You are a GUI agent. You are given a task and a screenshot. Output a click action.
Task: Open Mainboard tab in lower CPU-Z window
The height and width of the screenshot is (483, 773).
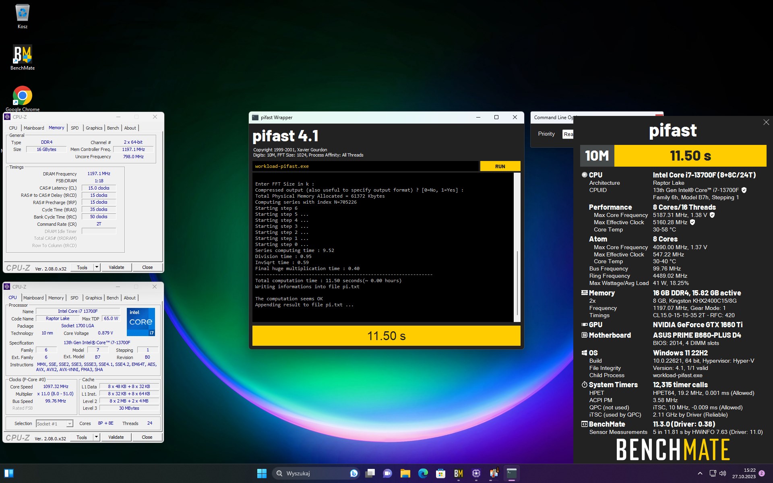(33, 298)
